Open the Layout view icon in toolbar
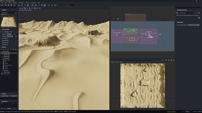 (x=19, y=5)
